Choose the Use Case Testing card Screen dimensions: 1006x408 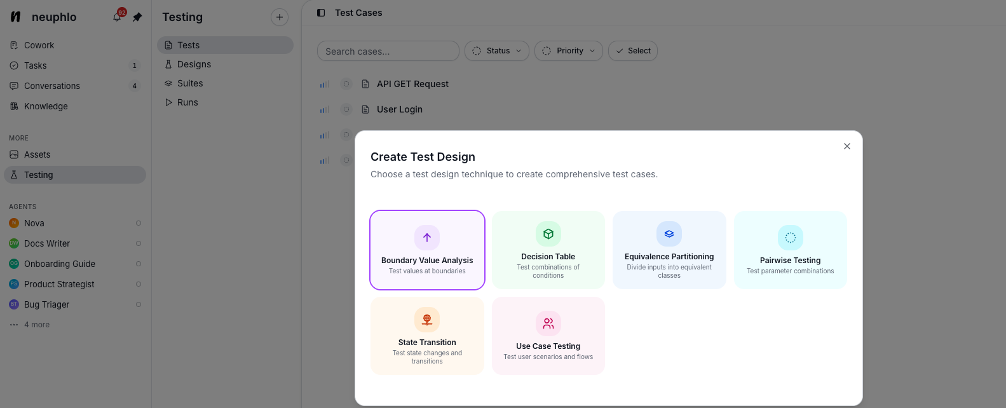[x=548, y=336]
